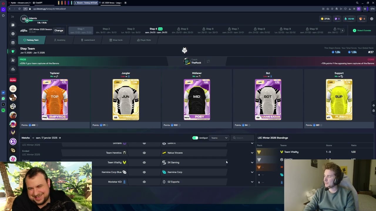Select Step 3 in the step timeline
Screen dimensions: 376x211
coord(131,30)
